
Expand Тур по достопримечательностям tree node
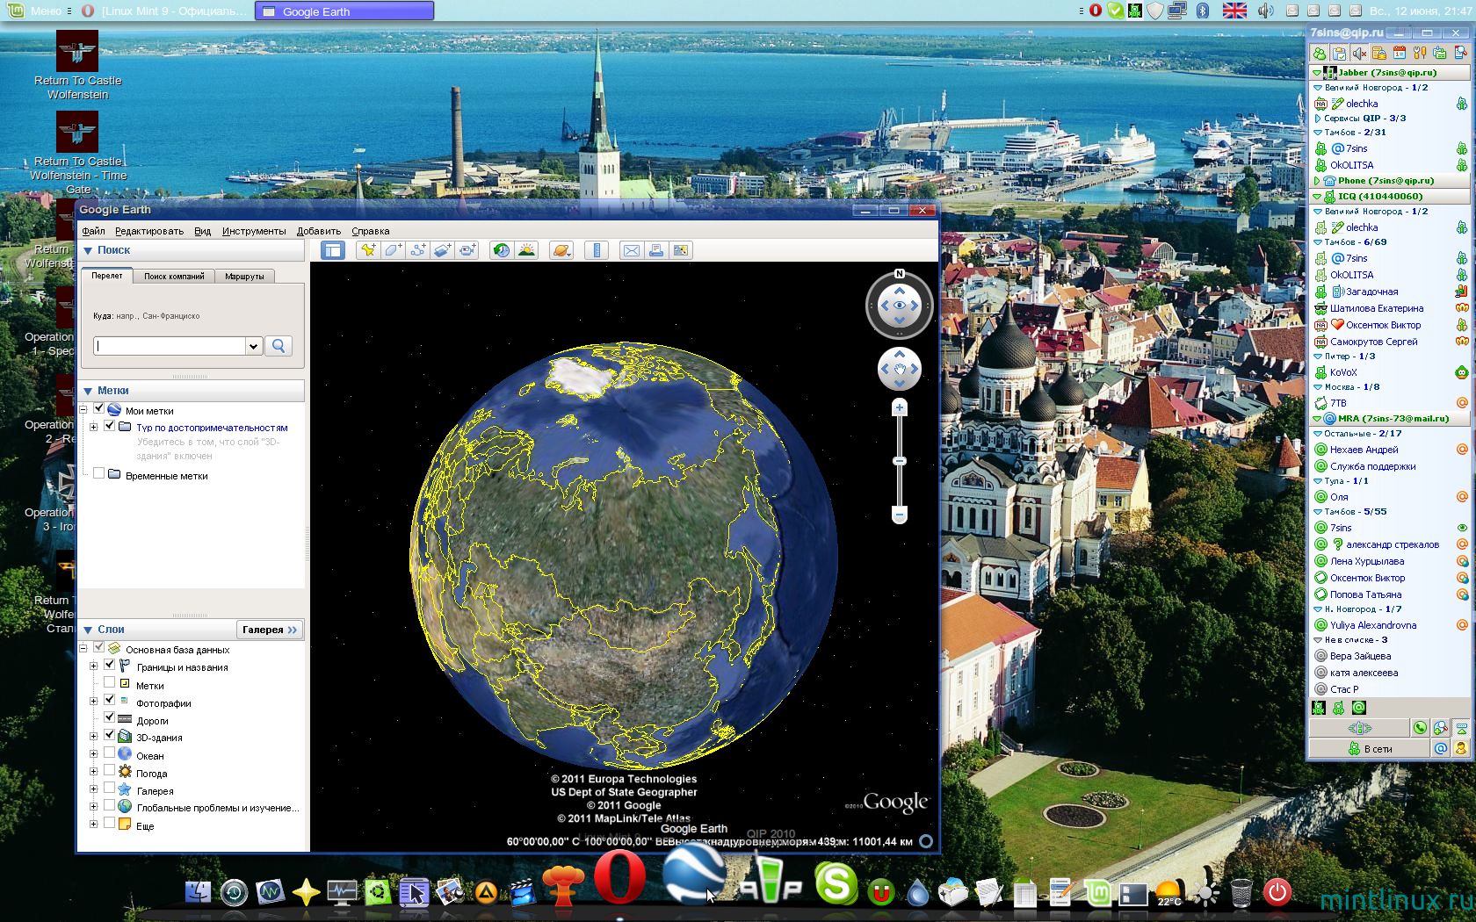[x=93, y=427]
